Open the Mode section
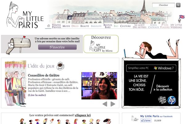Viewport: 185px width, 124px height. coord(66,26)
